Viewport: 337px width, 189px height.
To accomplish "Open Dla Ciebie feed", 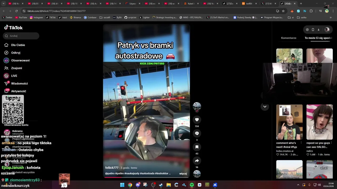I will (18, 45).
